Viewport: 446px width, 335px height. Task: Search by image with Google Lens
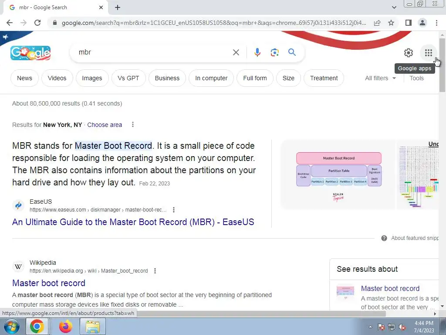click(x=274, y=52)
